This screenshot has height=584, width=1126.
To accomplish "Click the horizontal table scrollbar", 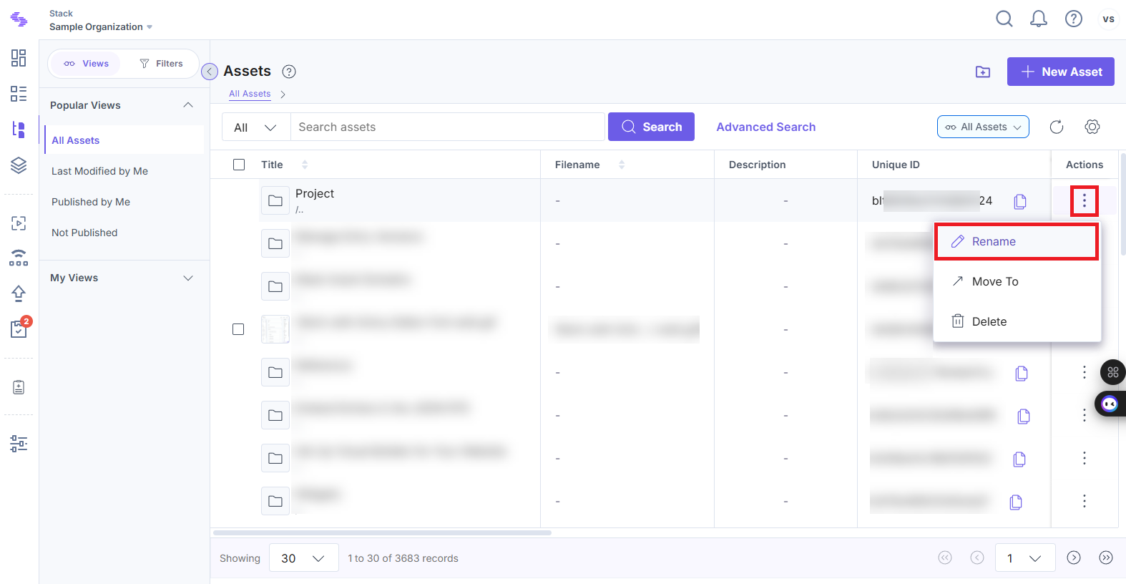I will pos(382,532).
